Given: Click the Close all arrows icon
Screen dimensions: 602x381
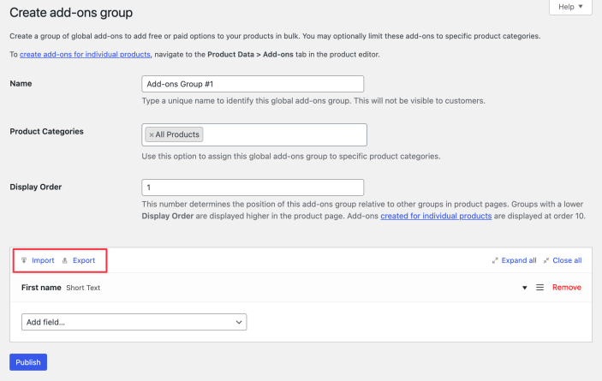Looking at the screenshot, I should [546, 260].
